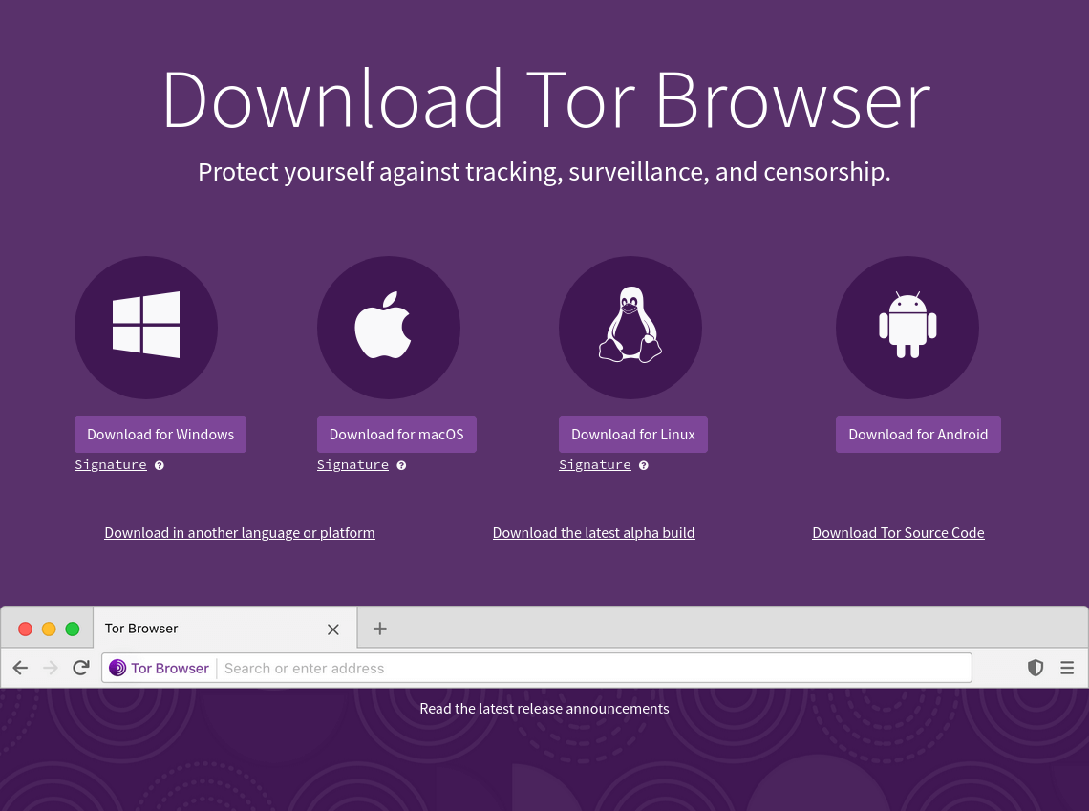Click the Tor Browser label in address bar
This screenshot has width=1089, height=811.
170,668
